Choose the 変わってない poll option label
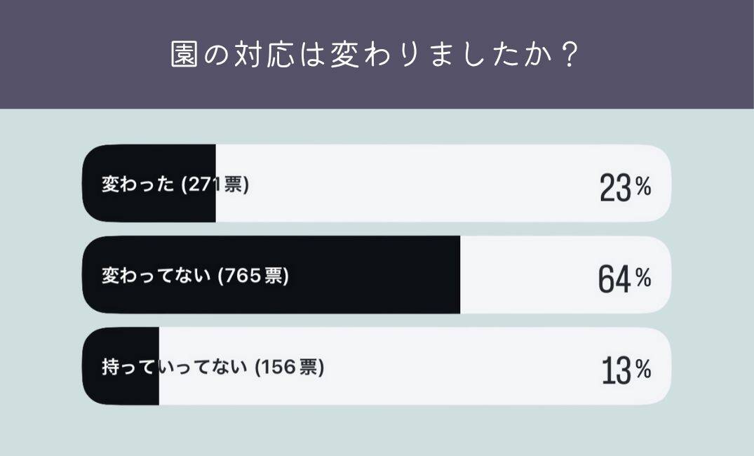 pos(156,276)
